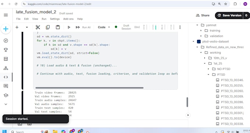Click the version count 0 badge
250x133 pixels.
pos(246,15)
